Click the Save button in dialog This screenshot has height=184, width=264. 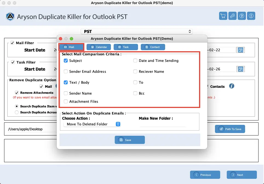[130, 140]
